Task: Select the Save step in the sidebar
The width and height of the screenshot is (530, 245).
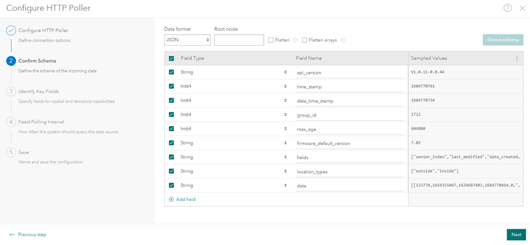Action: [x=24, y=152]
